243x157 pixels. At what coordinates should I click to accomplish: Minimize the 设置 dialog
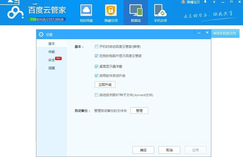199,33
